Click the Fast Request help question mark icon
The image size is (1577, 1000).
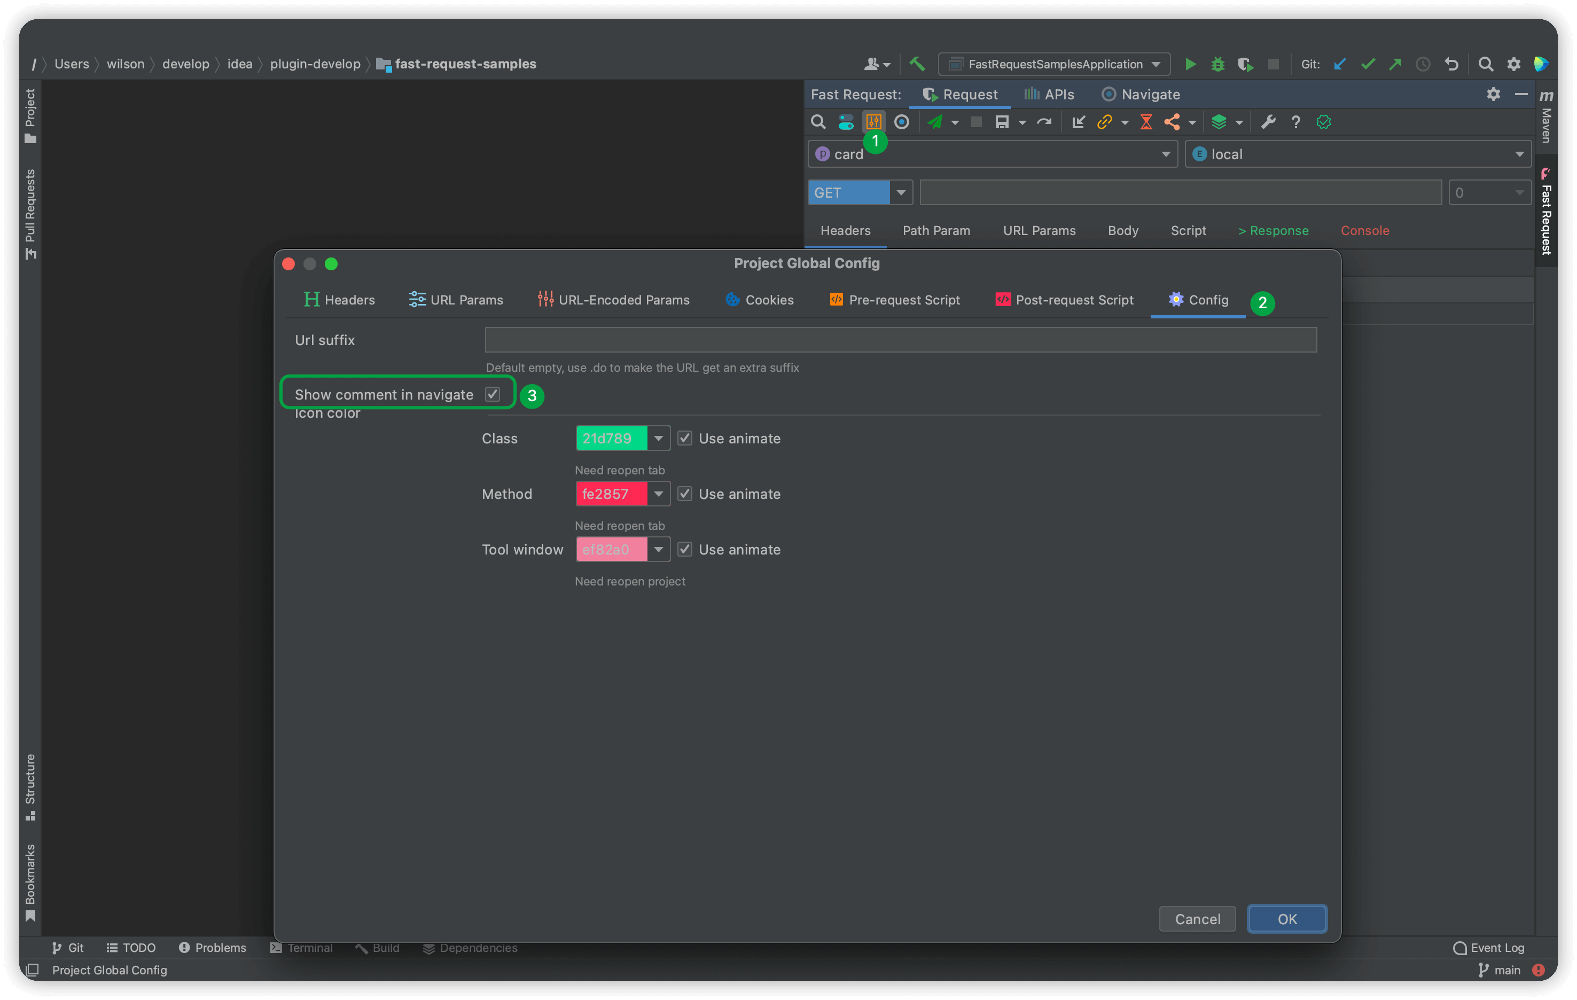click(1295, 122)
